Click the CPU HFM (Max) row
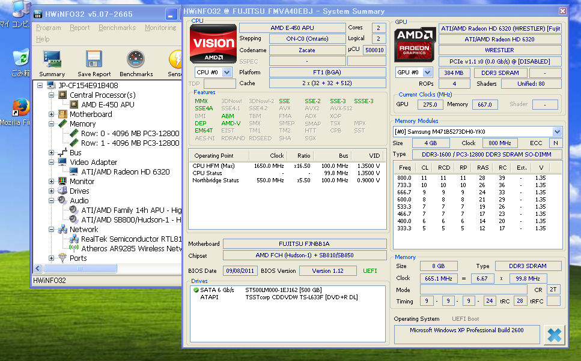The width and height of the screenshot is (581, 361). pyautogui.click(x=287, y=166)
